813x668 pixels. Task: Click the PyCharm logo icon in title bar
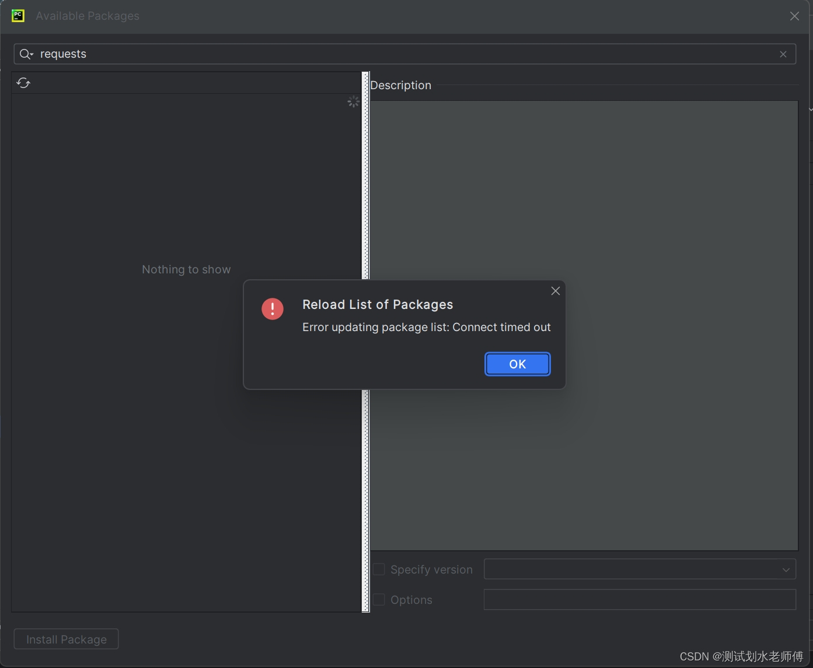18,16
